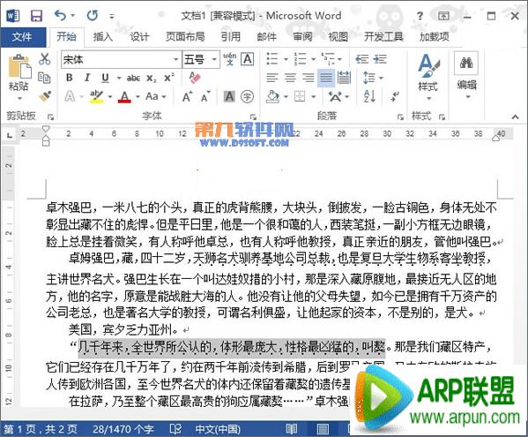Switch to print layout view icon
The height and width of the screenshot is (437, 528).
pyautogui.click(x=323, y=429)
